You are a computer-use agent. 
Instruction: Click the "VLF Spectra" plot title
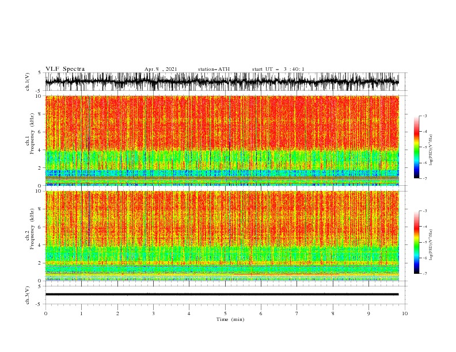pyautogui.click(x=65, y=69)
